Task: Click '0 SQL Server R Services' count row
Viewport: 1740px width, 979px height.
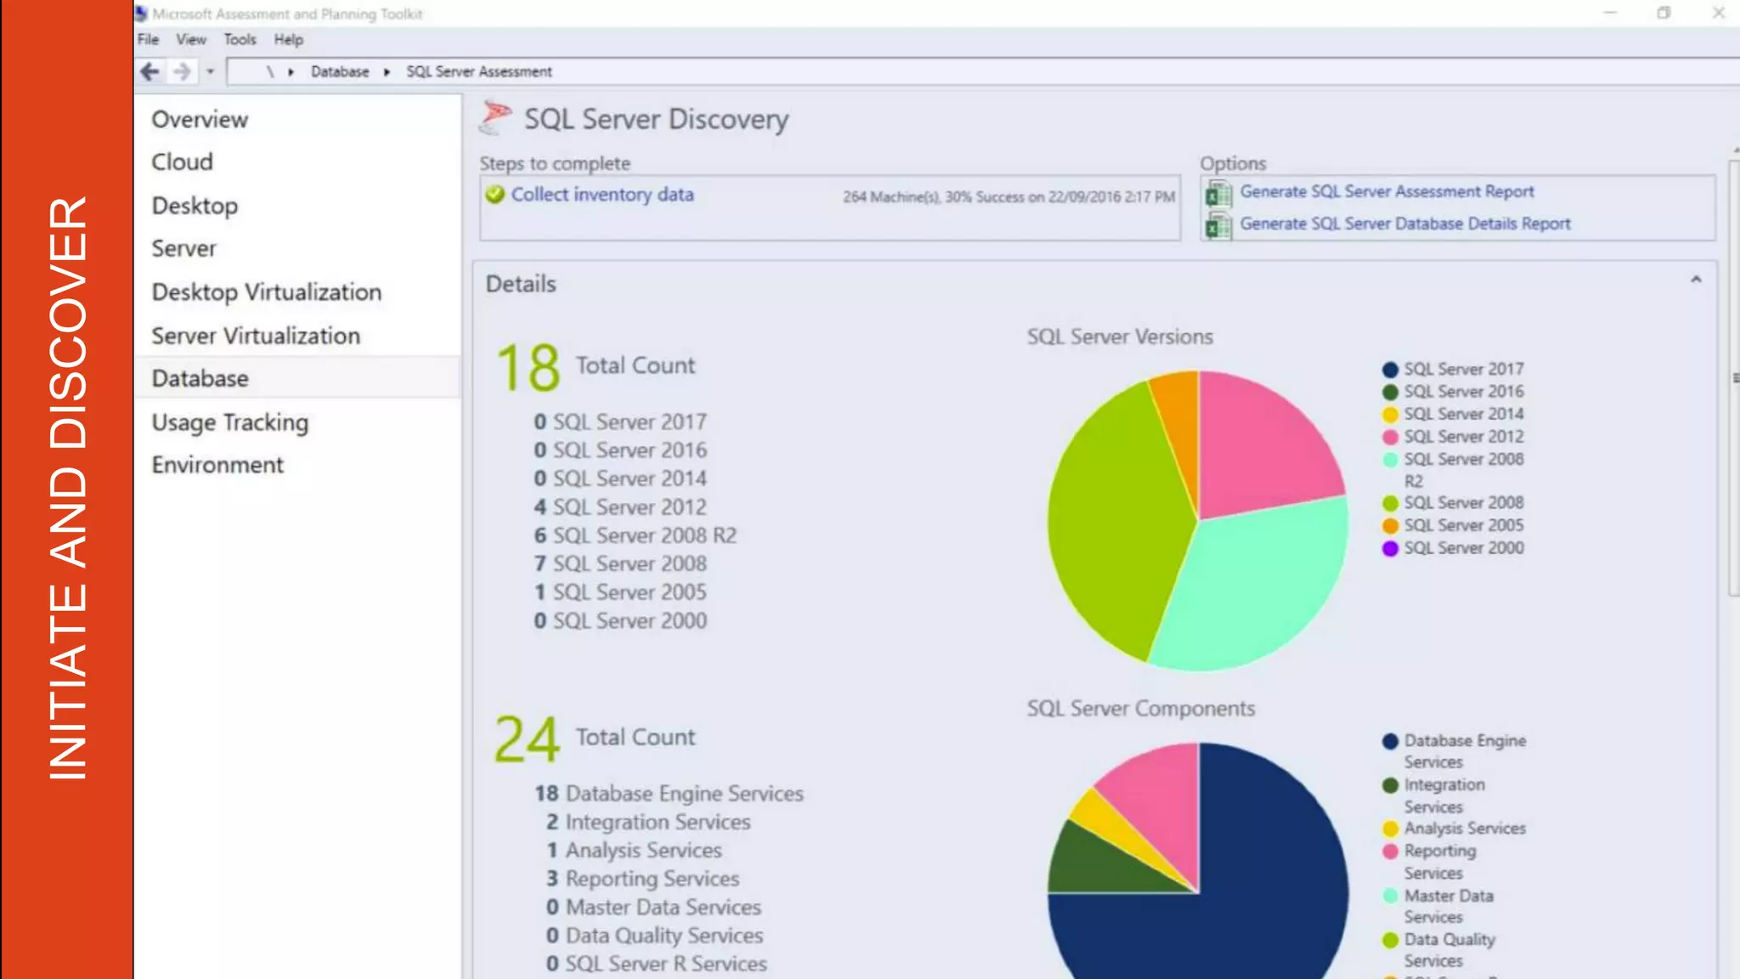Action: 656,964
